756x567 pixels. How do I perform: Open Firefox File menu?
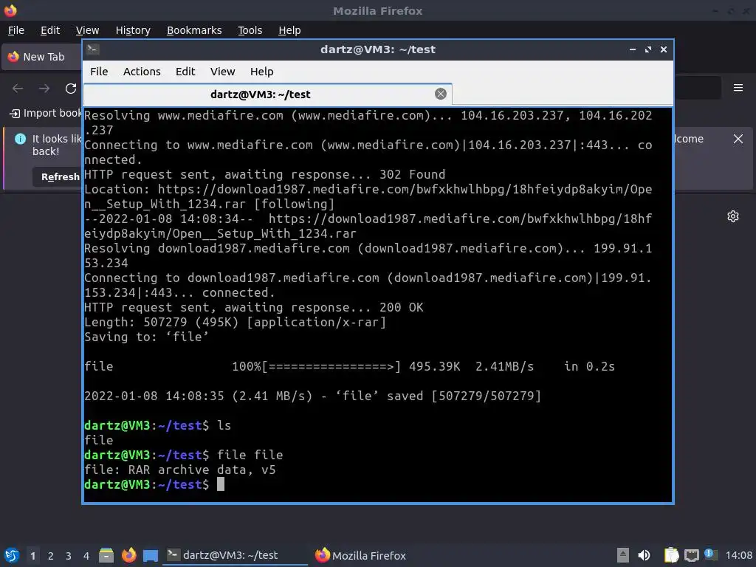pos(16,30)
